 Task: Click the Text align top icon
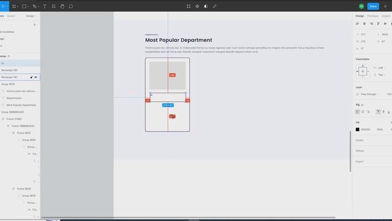[x=378, y=112]
